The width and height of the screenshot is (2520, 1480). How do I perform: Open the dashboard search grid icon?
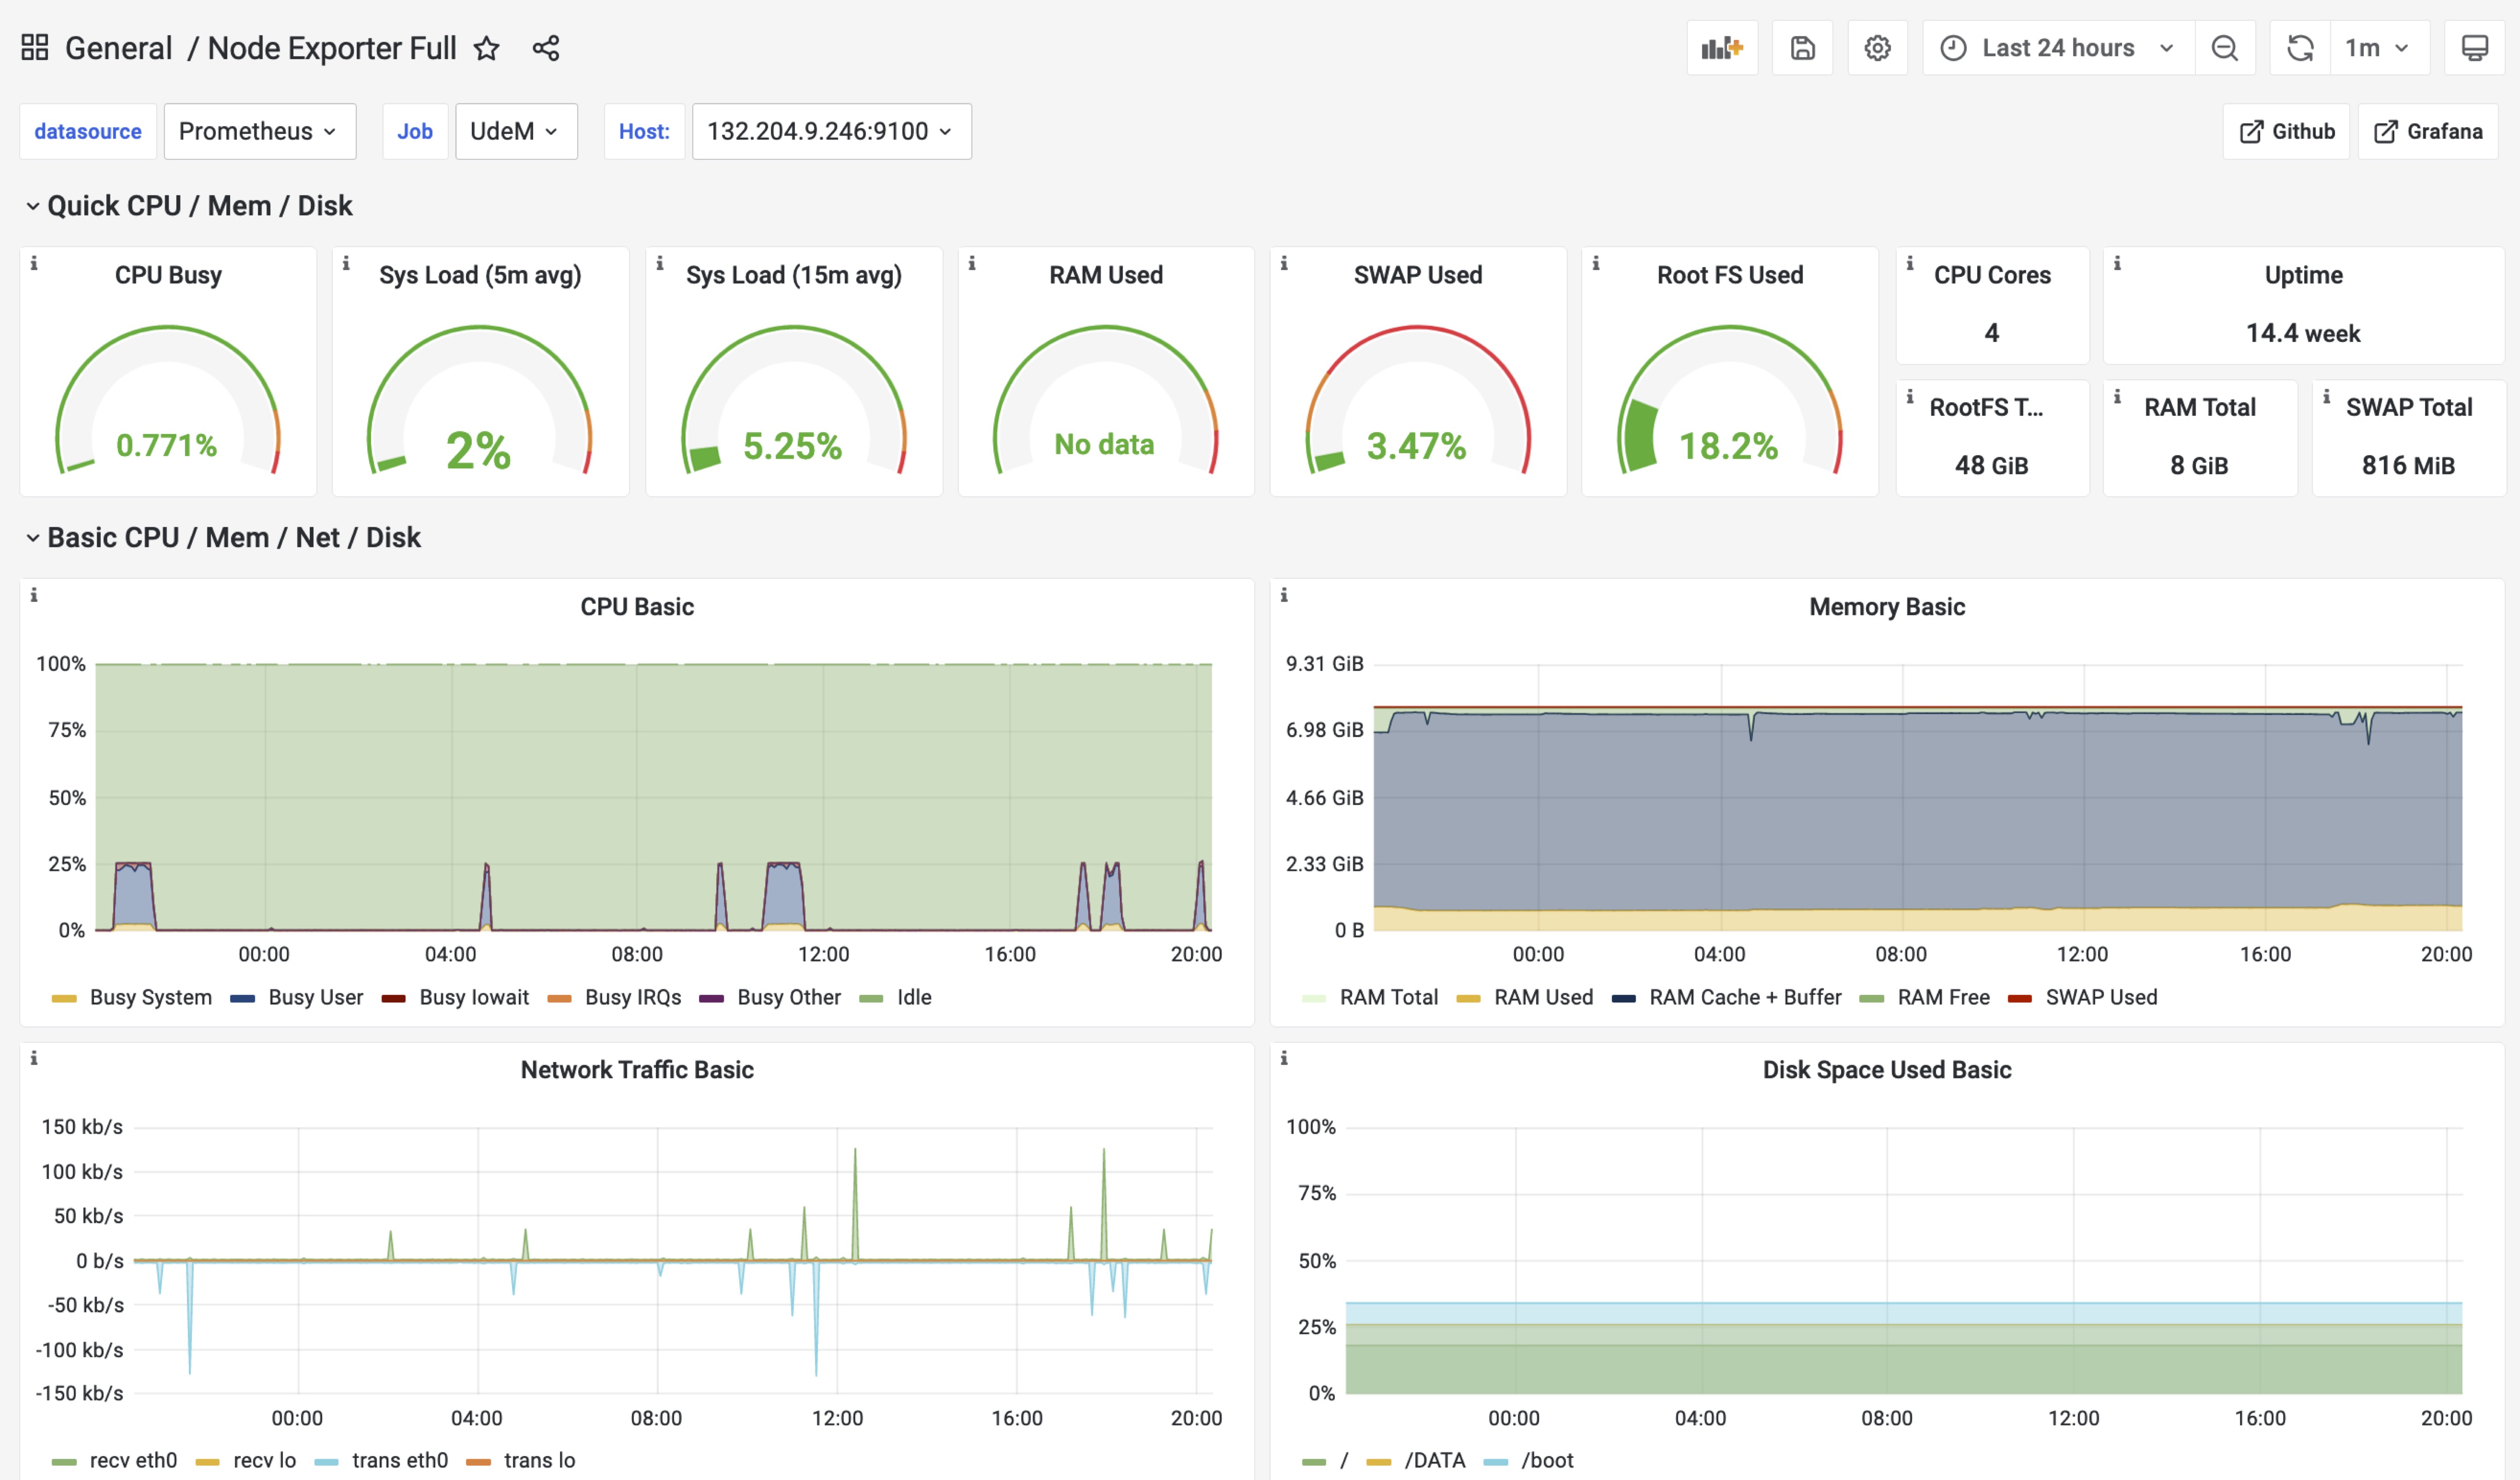(35, 48)
